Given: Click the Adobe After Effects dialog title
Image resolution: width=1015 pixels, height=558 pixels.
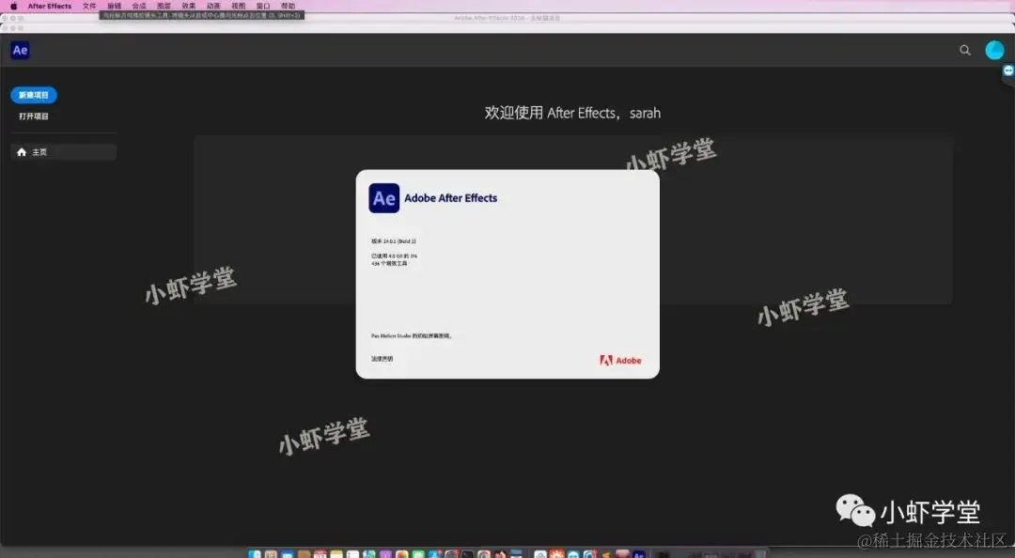Looking at the screenshot, I should (450, 198).
